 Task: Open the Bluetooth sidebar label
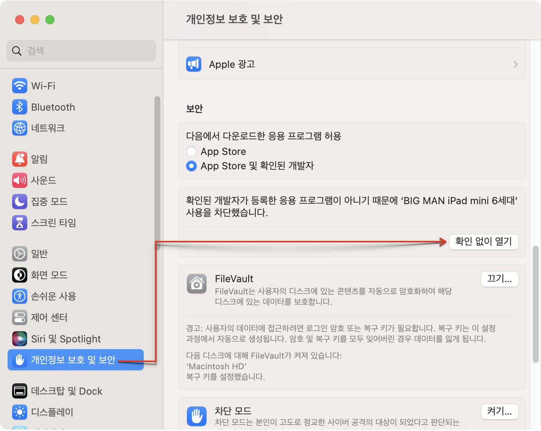pos(53,107)
